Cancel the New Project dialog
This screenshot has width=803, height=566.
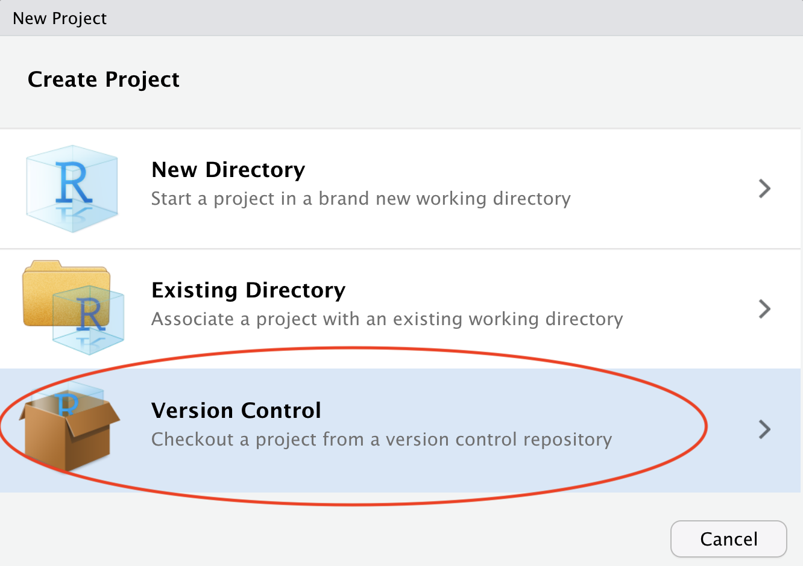tap(728, 539)
